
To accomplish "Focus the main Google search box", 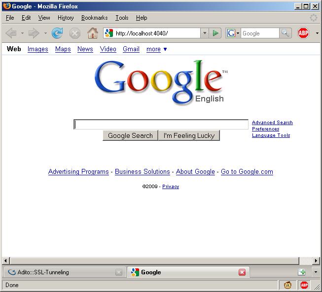I will [x=161, y=125].
